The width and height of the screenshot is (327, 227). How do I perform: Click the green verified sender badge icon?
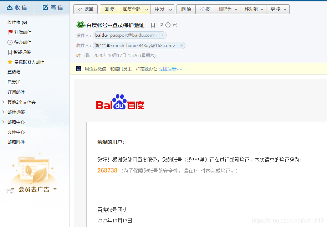[x=80, y=25]
